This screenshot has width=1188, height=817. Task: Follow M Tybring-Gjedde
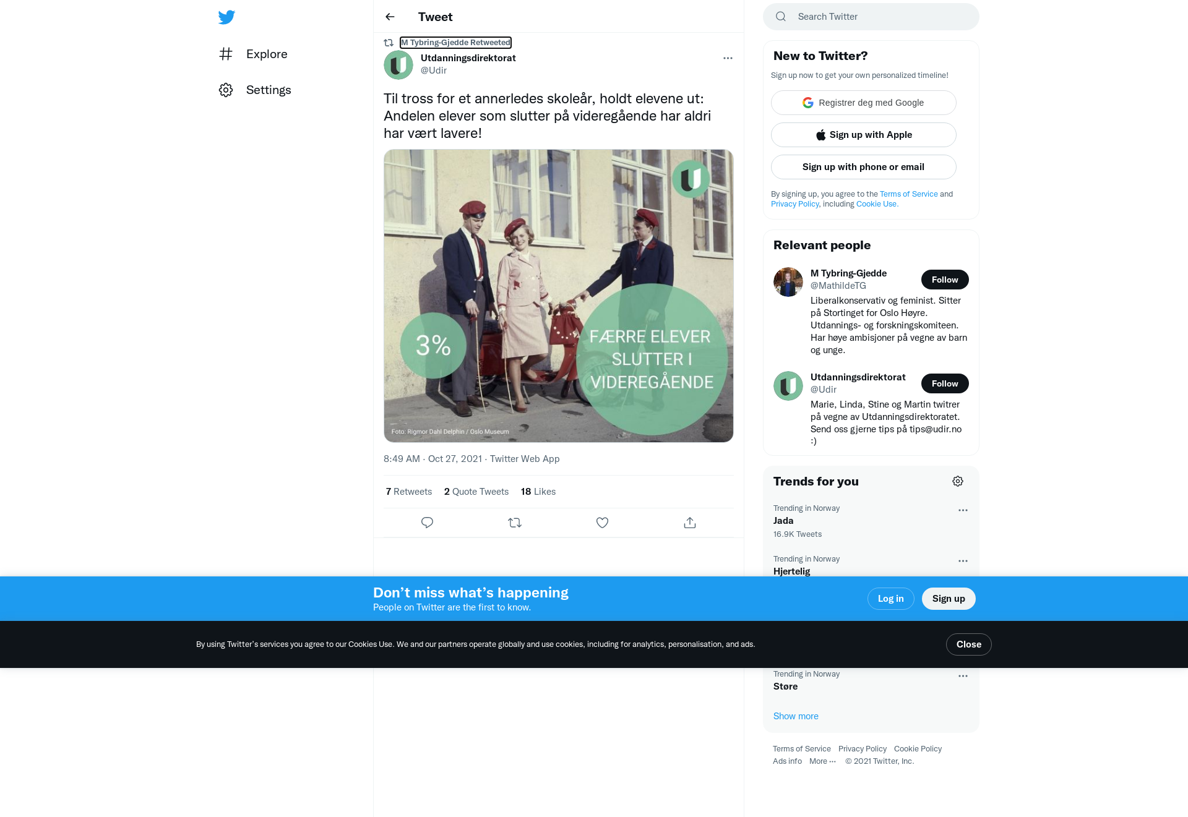click(x=945, y=280)
